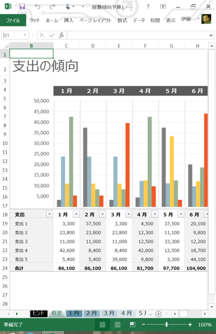Redo the last action
The height and width of the screenshot is (334, 216).
52,7
